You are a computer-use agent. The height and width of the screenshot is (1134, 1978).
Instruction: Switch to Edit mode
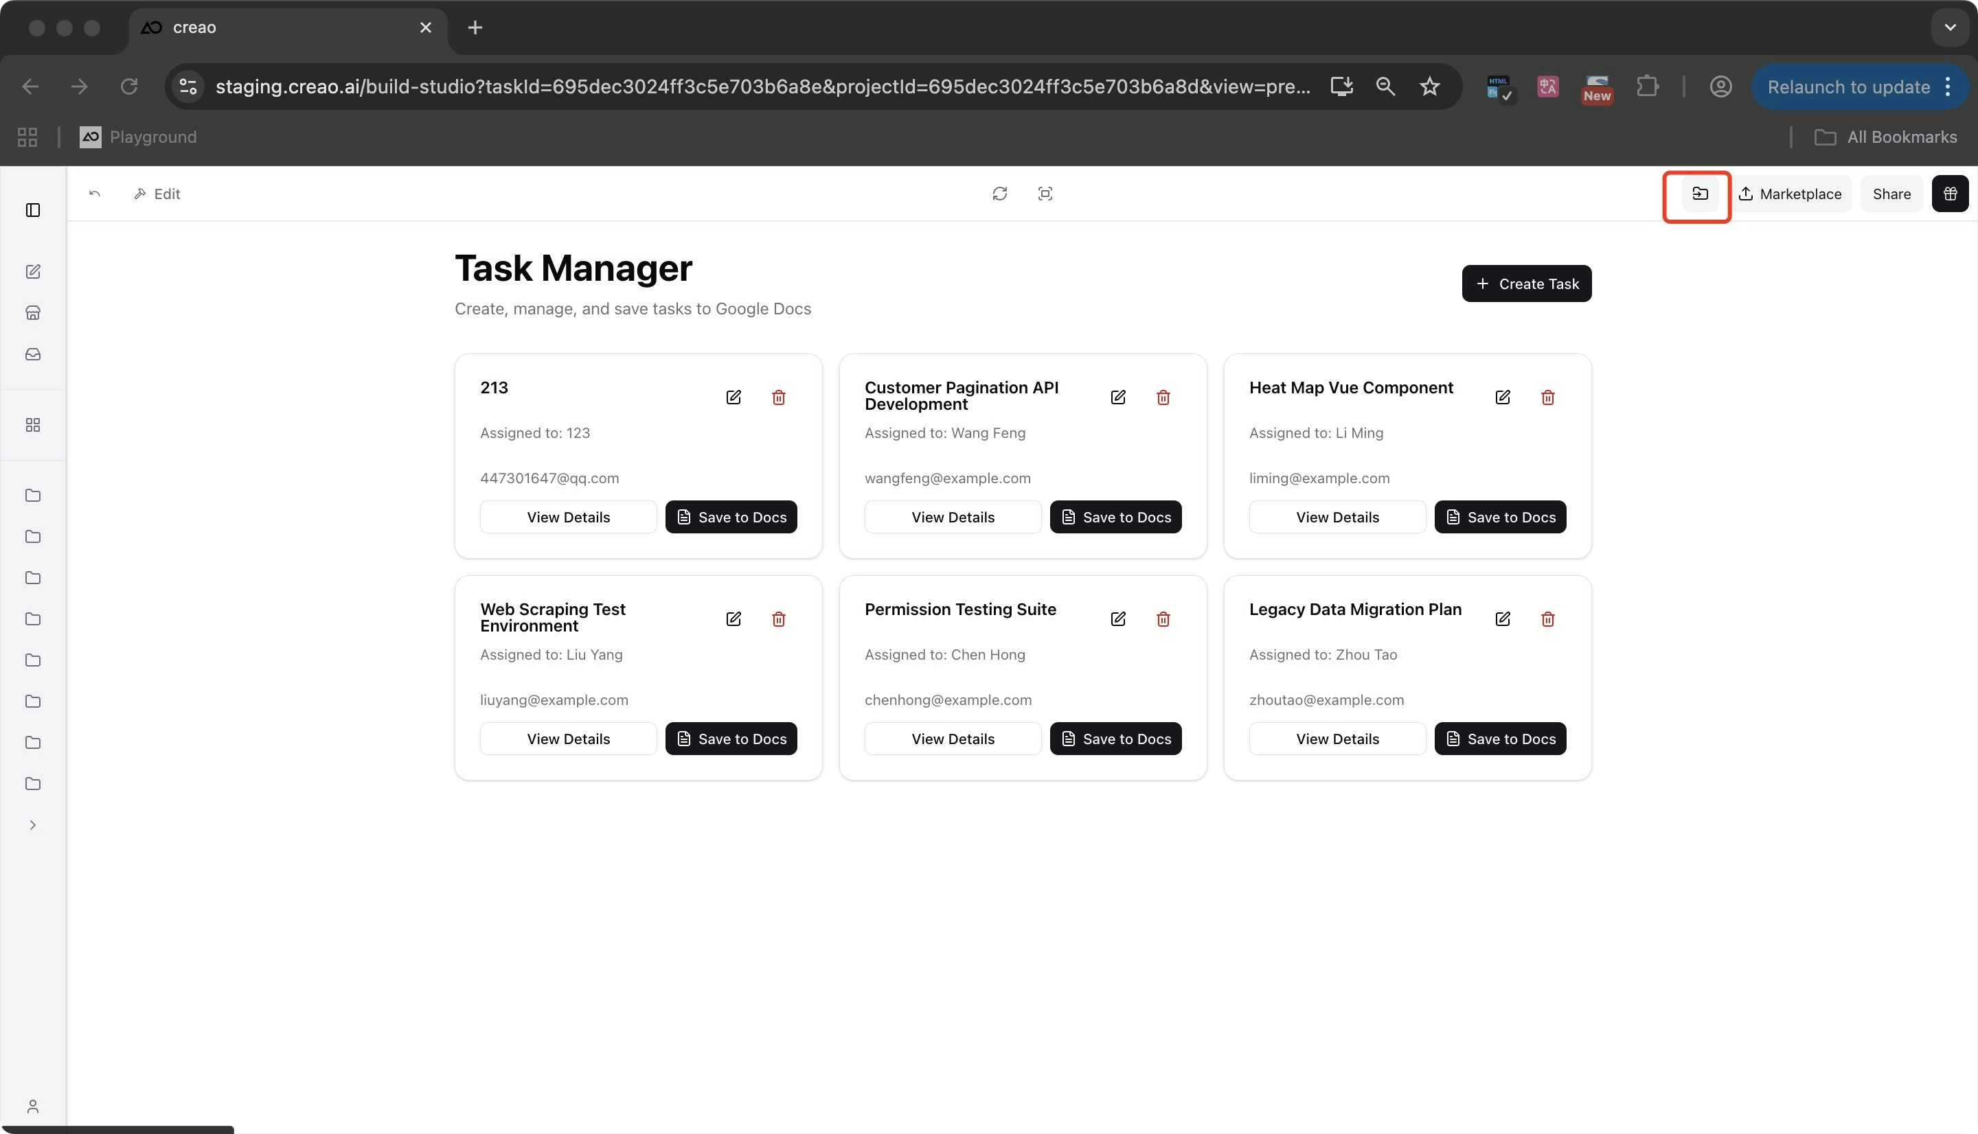point(157,194)
